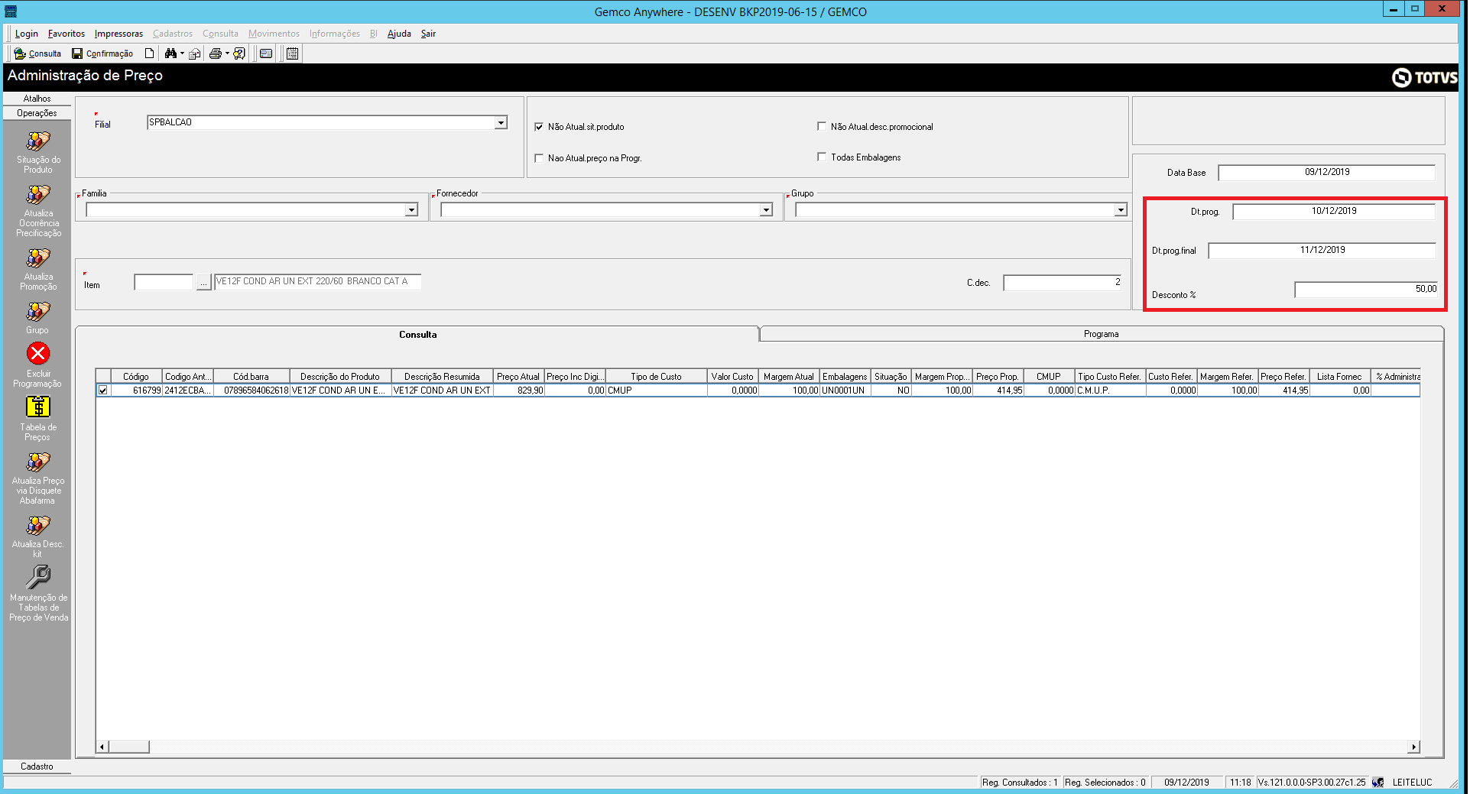The height and width of the screenshot is (794, 1470).
Task: Click the Dt.prog.final date field
Action: point(1322,251)
